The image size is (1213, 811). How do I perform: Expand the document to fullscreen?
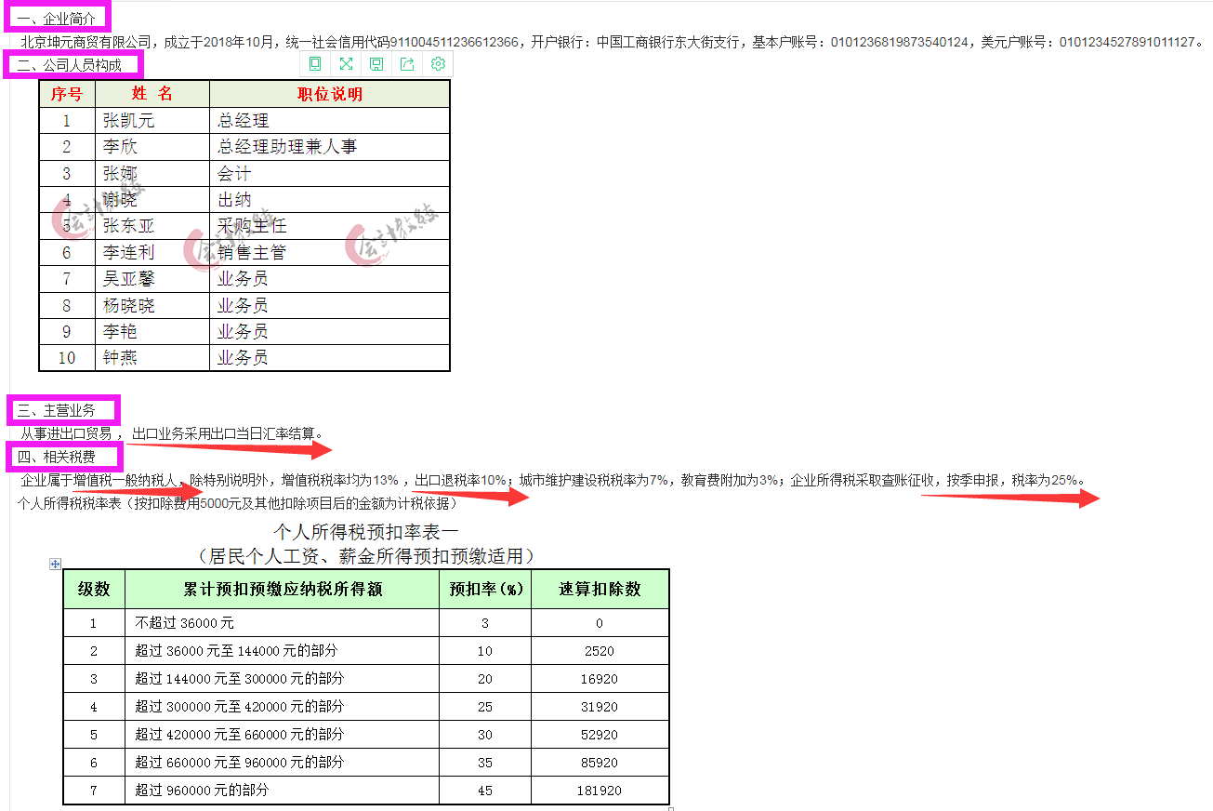(345, 63)
